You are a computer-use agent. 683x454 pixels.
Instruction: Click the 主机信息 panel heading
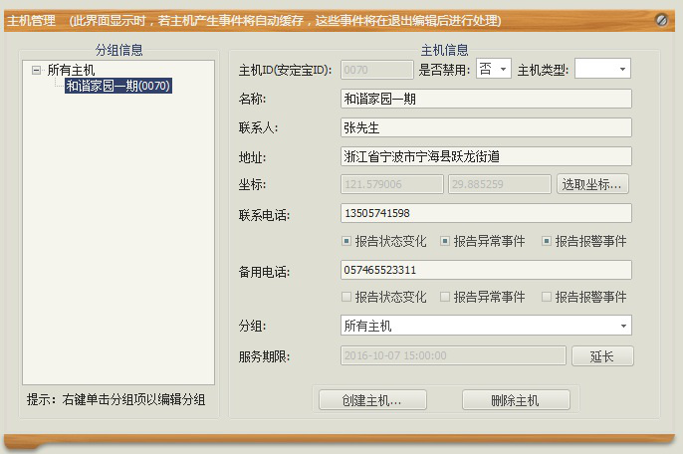444,50
